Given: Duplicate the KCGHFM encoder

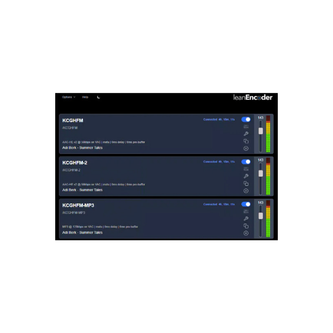Looking at the screenshot, I should pos(246,141).
